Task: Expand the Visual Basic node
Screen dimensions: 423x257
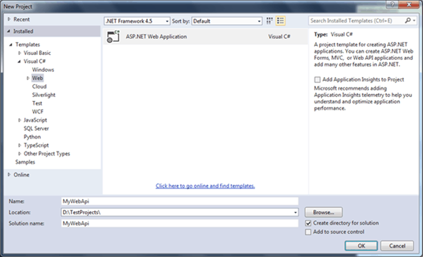Action: [x=19, y=53]
